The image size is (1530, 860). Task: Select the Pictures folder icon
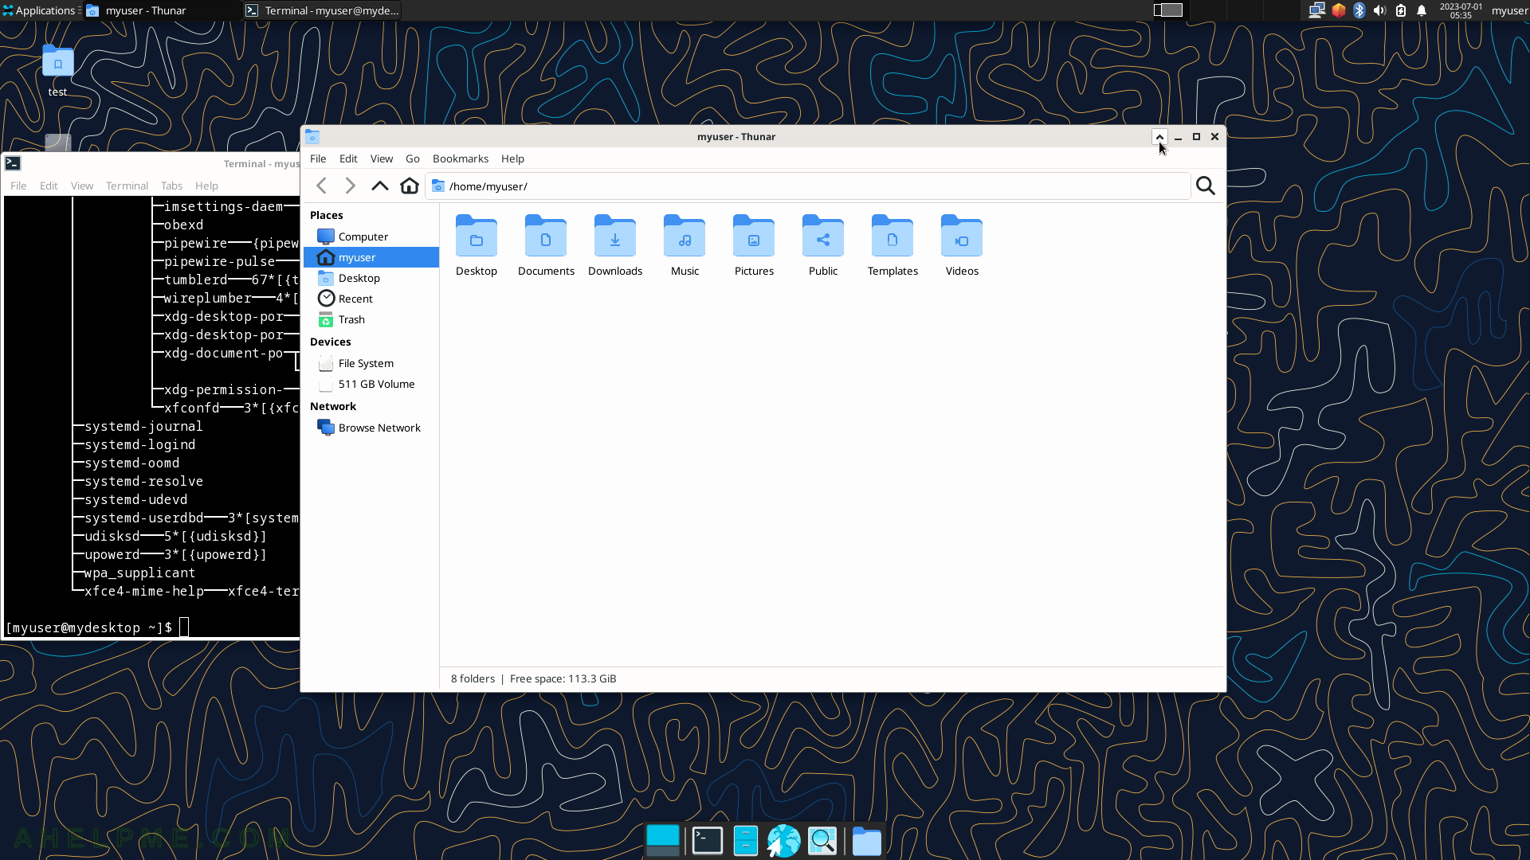click(x=754, y=246)
